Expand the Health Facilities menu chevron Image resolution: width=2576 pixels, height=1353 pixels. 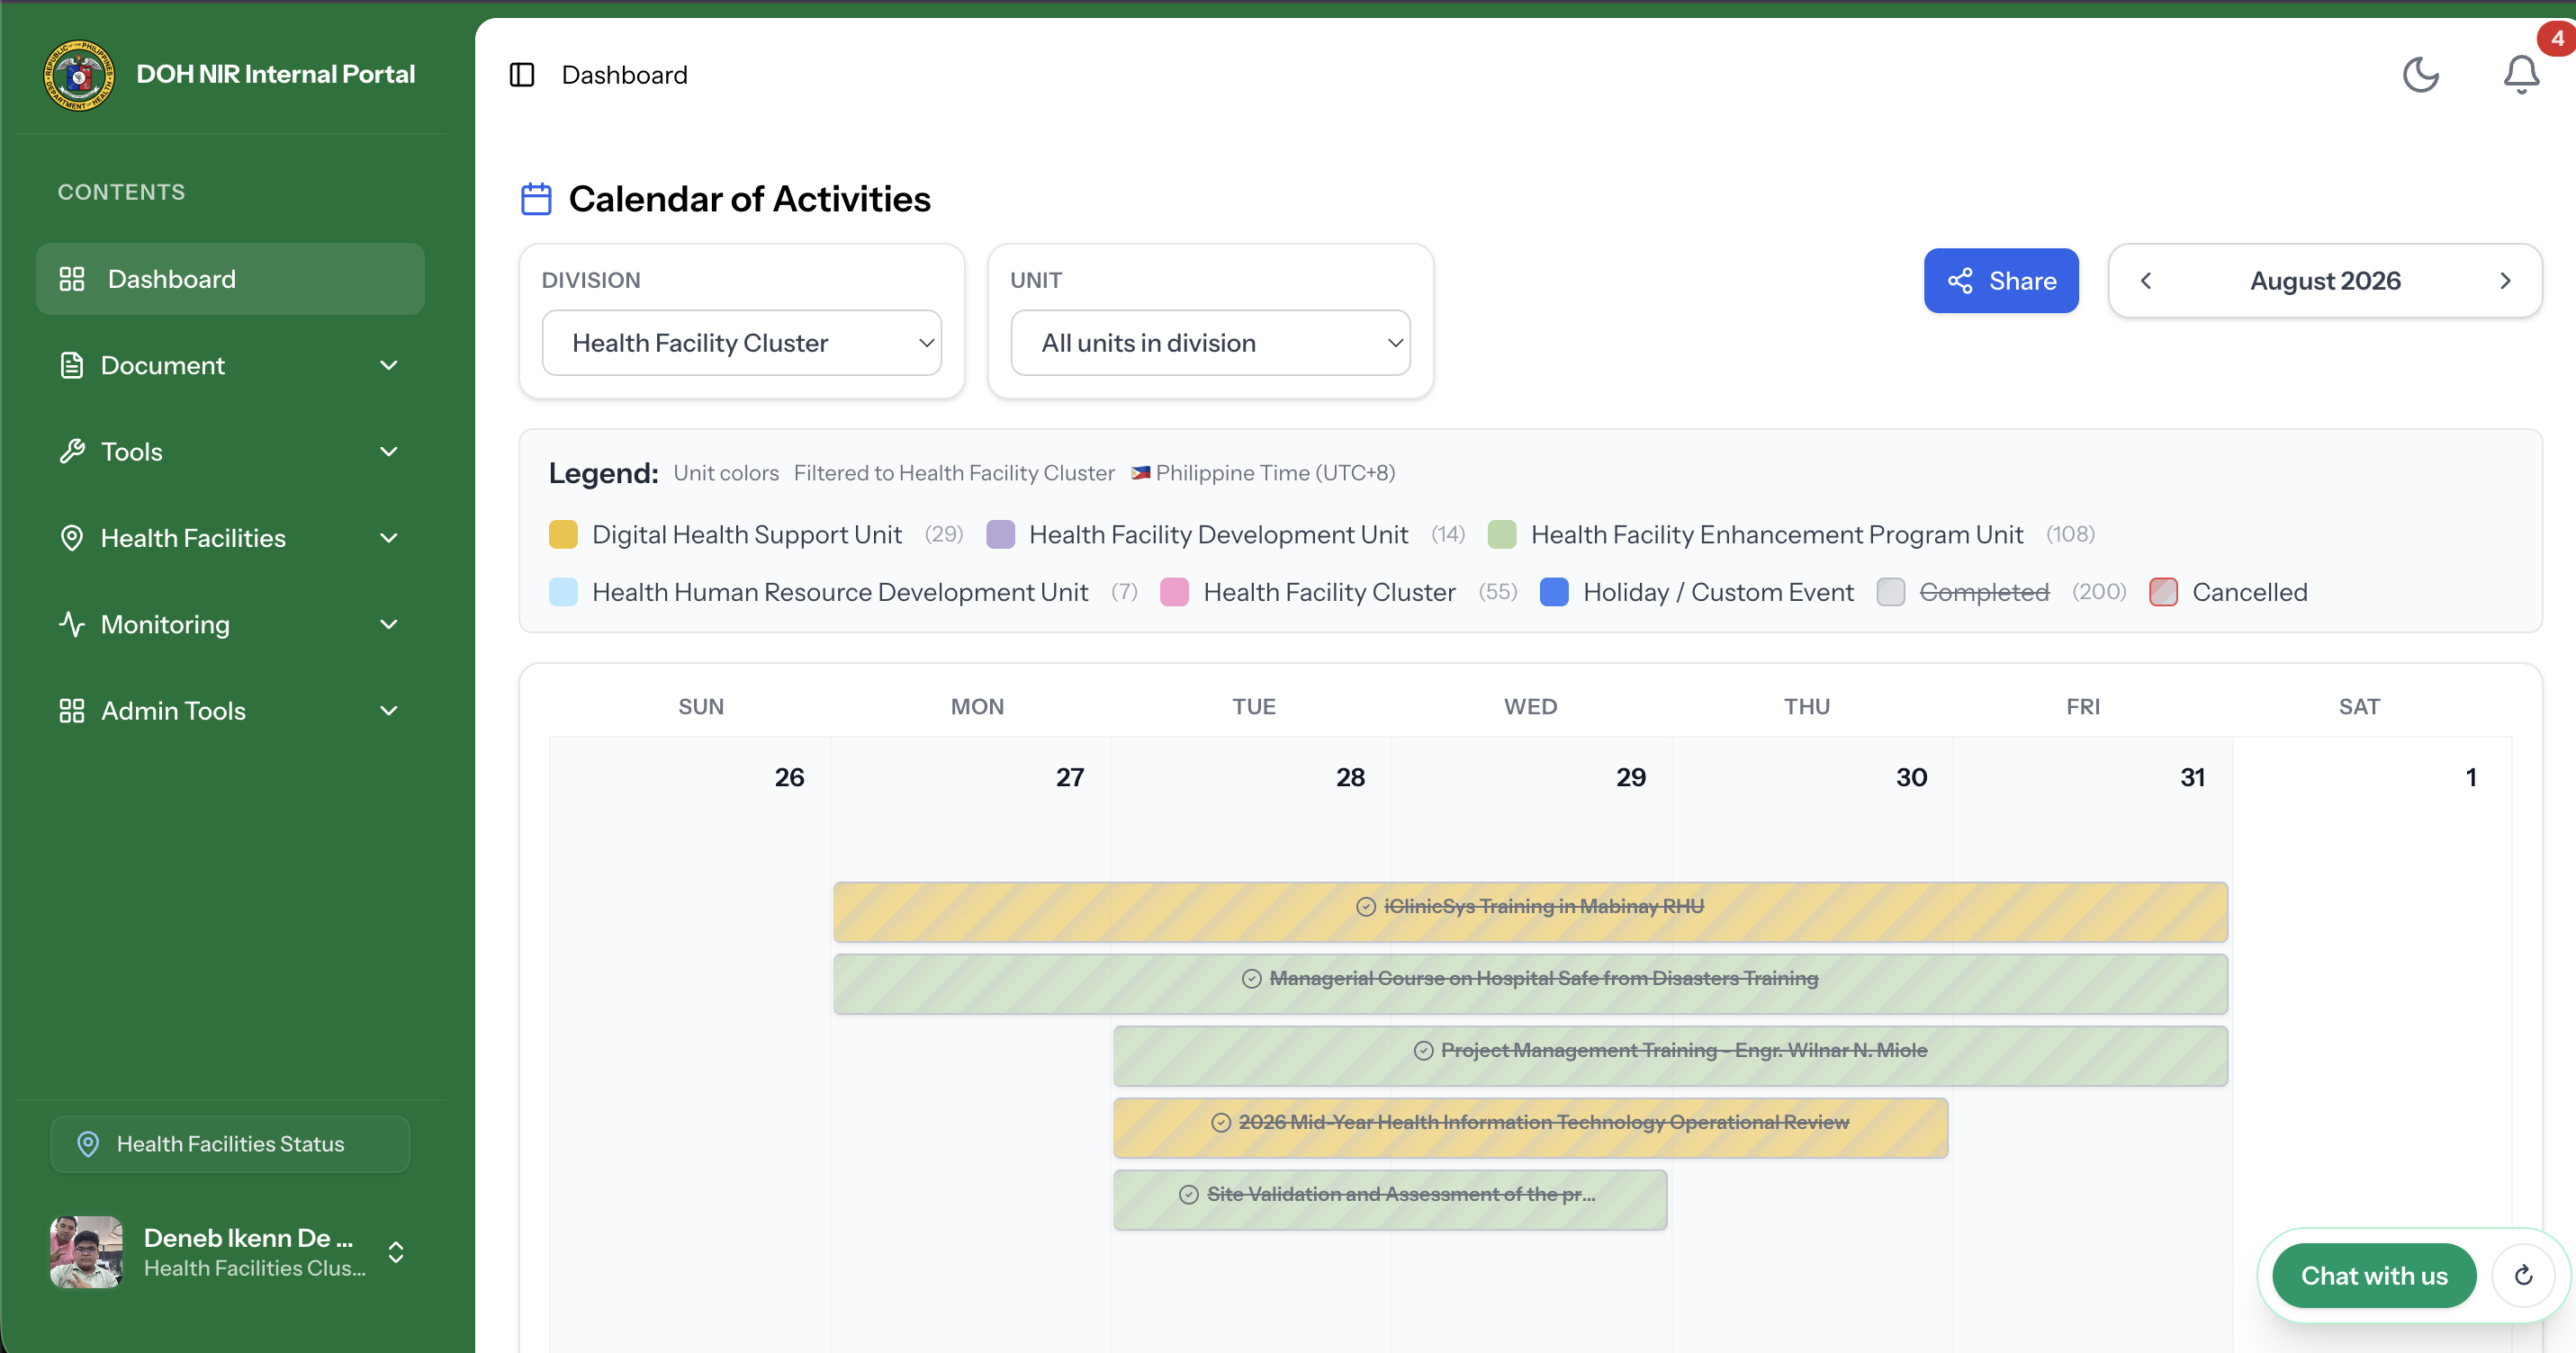pos(389,538)
